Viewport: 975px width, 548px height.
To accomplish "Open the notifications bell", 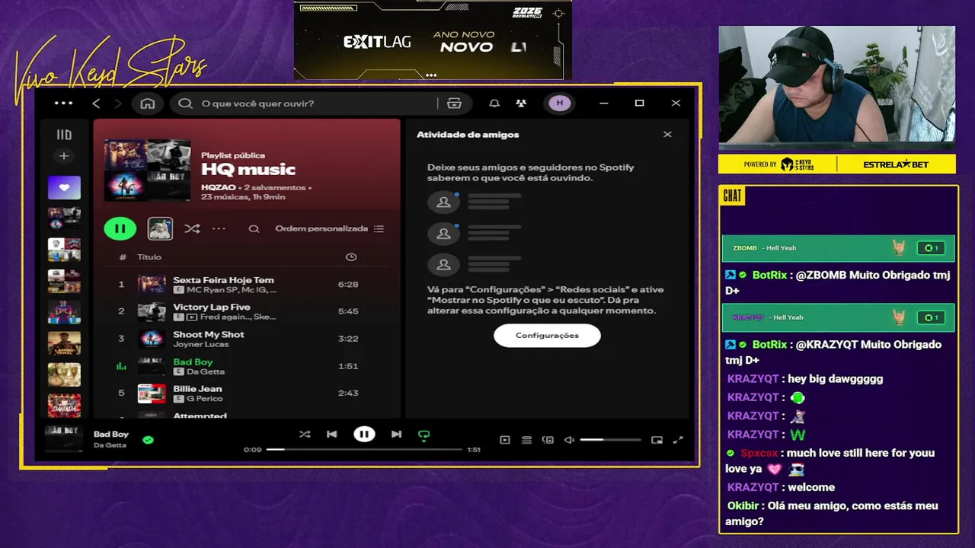I will [x=494, y=104].
